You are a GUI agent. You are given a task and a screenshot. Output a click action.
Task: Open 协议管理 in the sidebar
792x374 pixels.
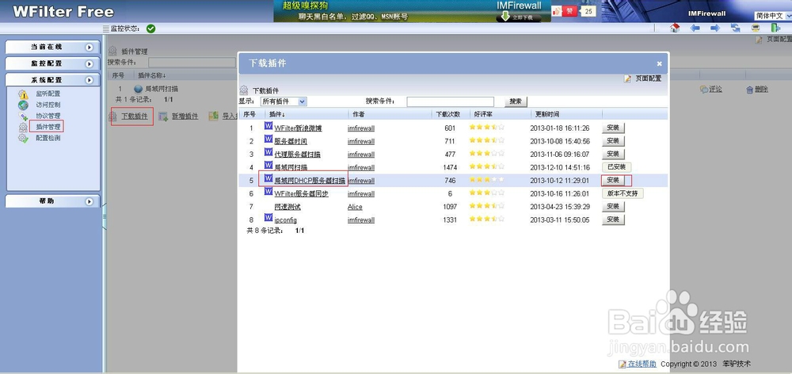click(x=48, y=116)
